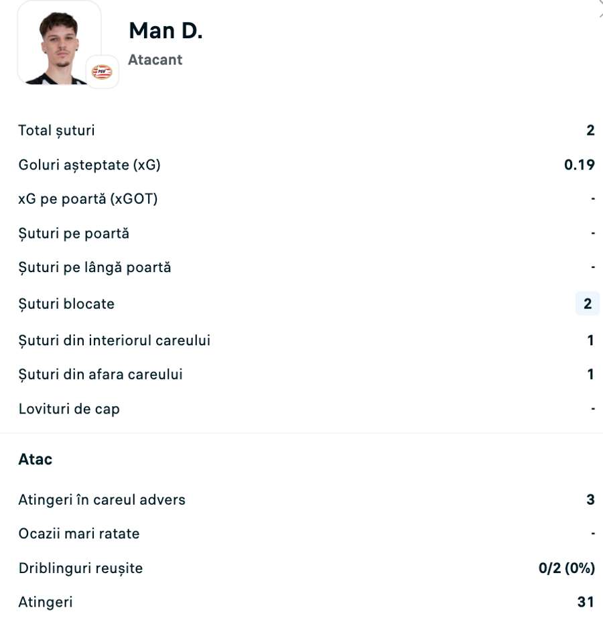Open the 'Ocazii mari ratate' stat row
Screen dimensions: 603x622
click(x=301, y=534)
